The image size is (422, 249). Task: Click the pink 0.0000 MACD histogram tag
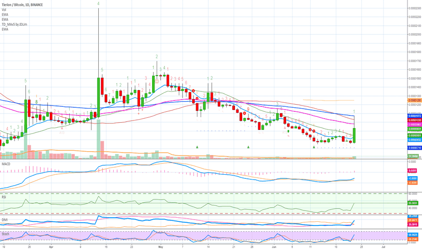coord(412,170)
